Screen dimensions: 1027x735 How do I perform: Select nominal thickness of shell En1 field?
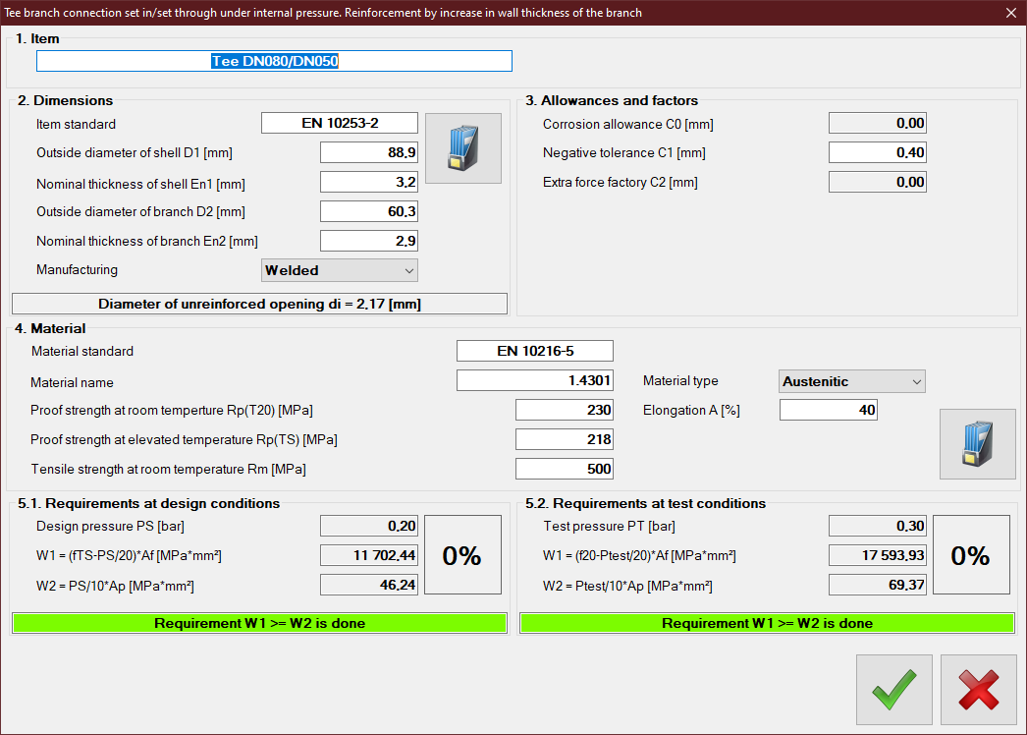[x=369, y=183]
